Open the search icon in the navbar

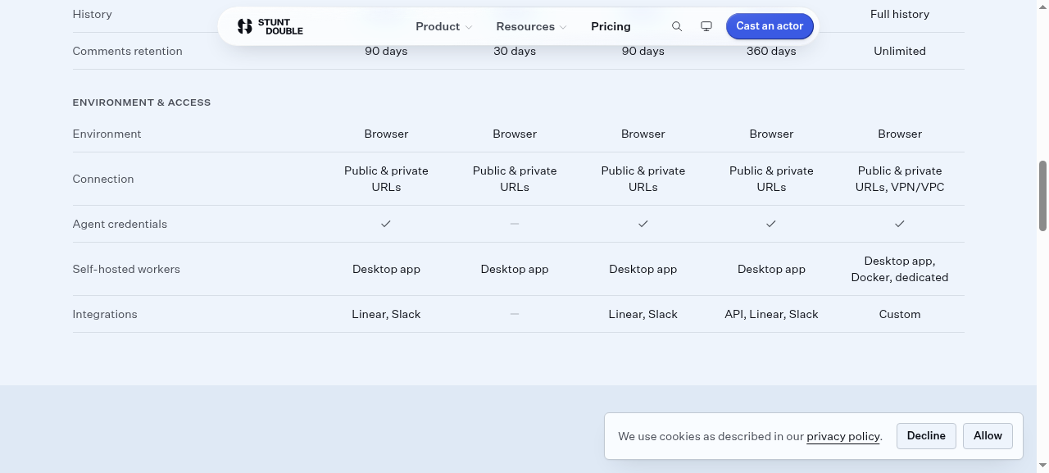[677, 26]
